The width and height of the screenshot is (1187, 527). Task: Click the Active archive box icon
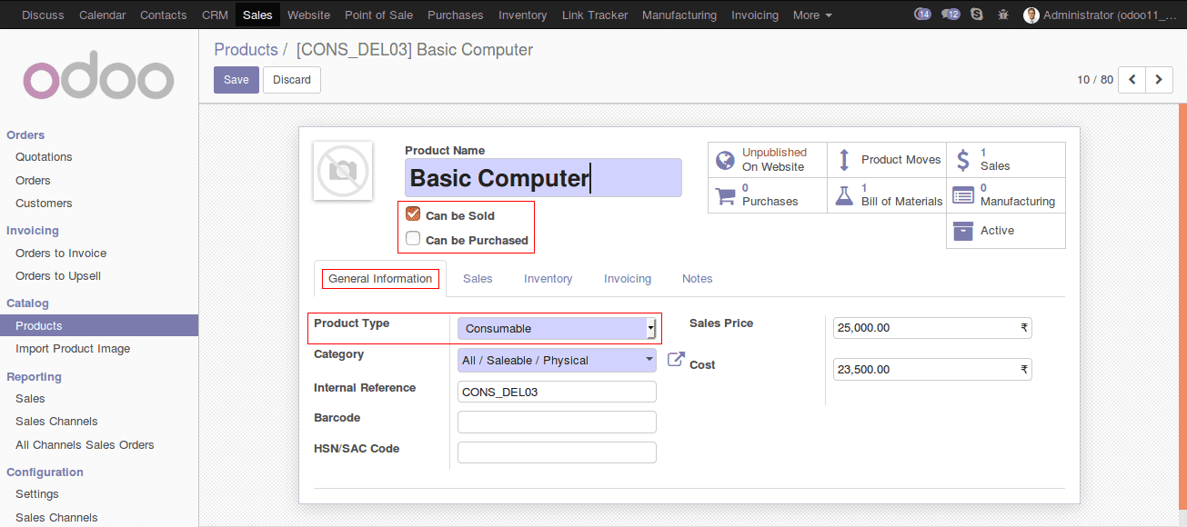click(x=963, y=231)
